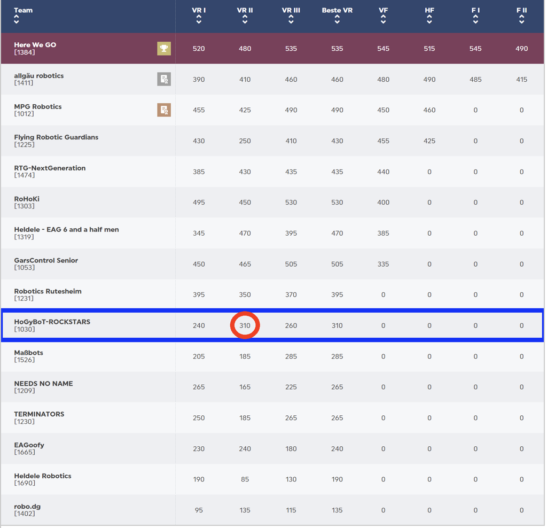Click the silver certificate icon for allgäu robotics
547x528 pixels.
164,79
